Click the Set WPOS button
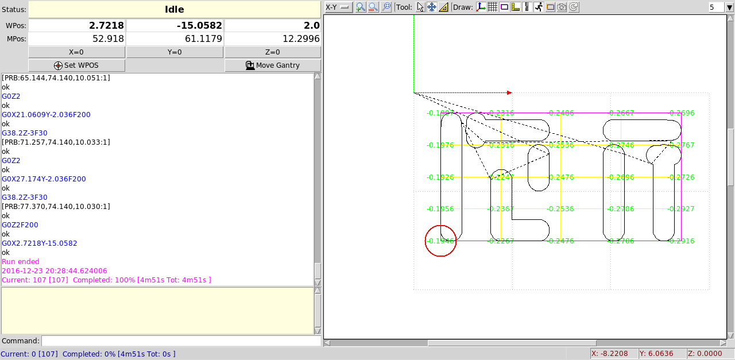This screenshot has height=360, width=735. (76, 65)
